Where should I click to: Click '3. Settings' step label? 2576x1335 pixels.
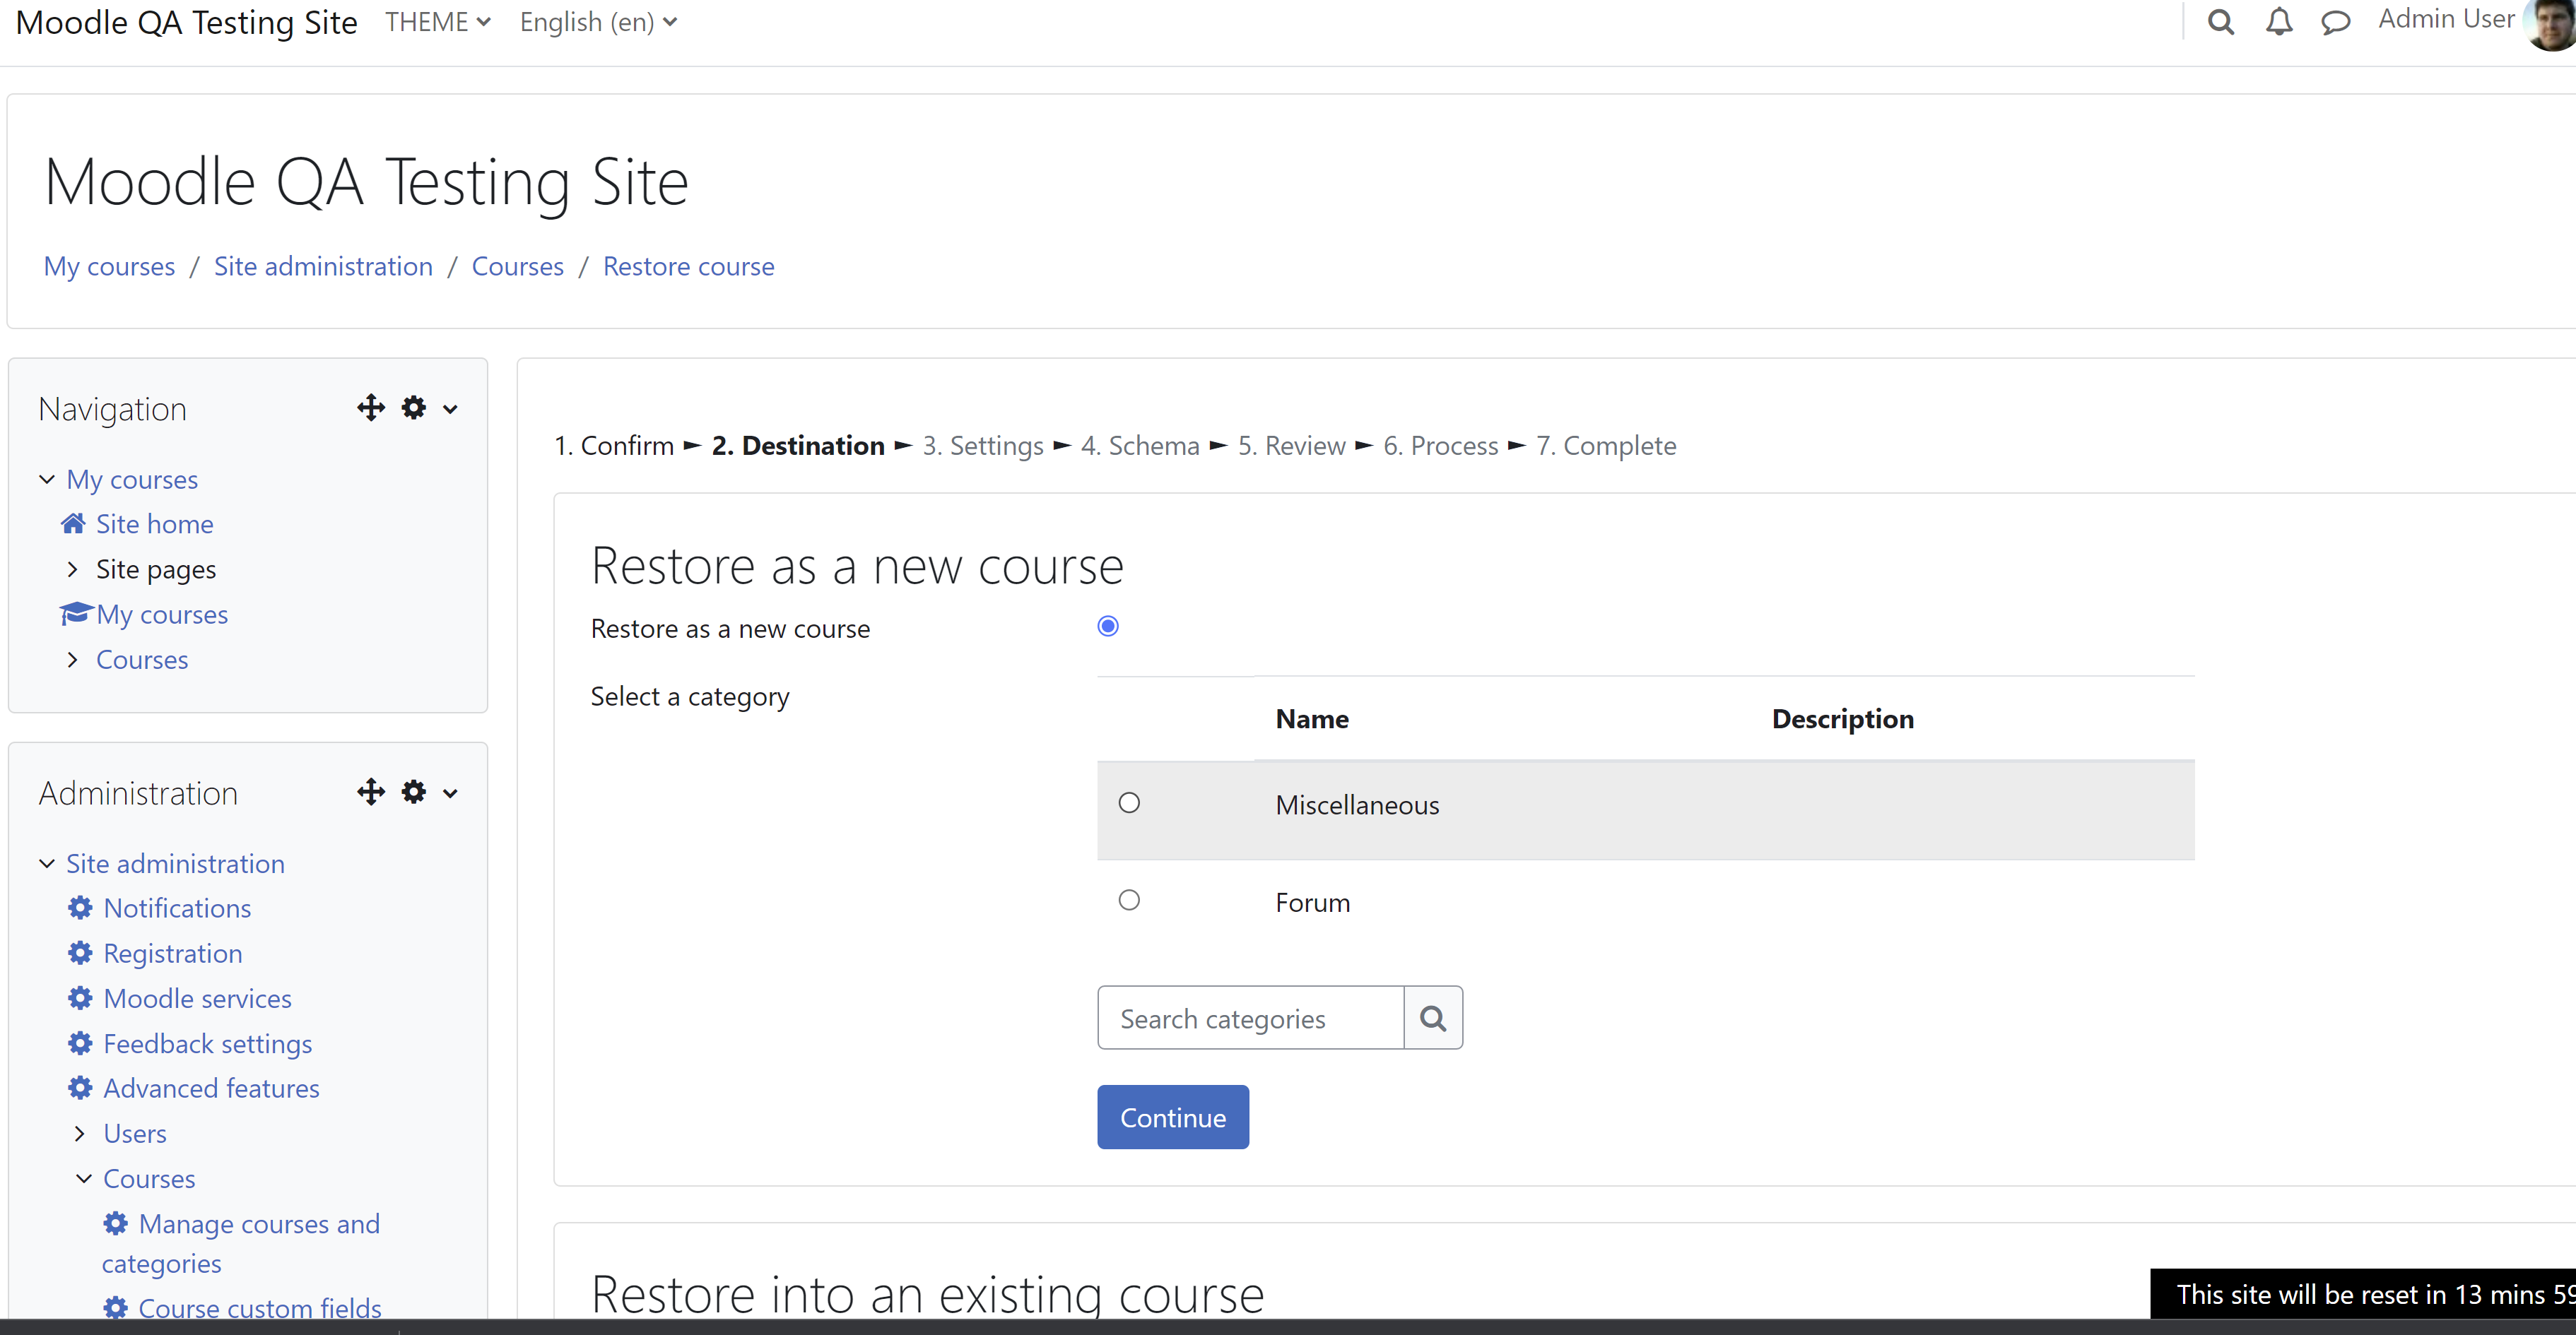tap(982, 445)
